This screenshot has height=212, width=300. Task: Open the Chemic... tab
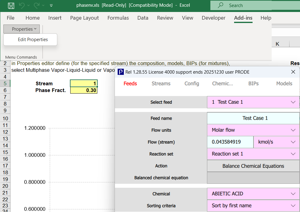pos(222,83)
